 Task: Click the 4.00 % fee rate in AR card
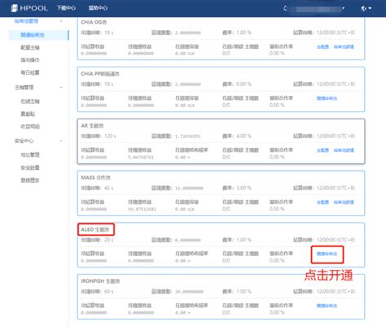[x=243, y=136]
